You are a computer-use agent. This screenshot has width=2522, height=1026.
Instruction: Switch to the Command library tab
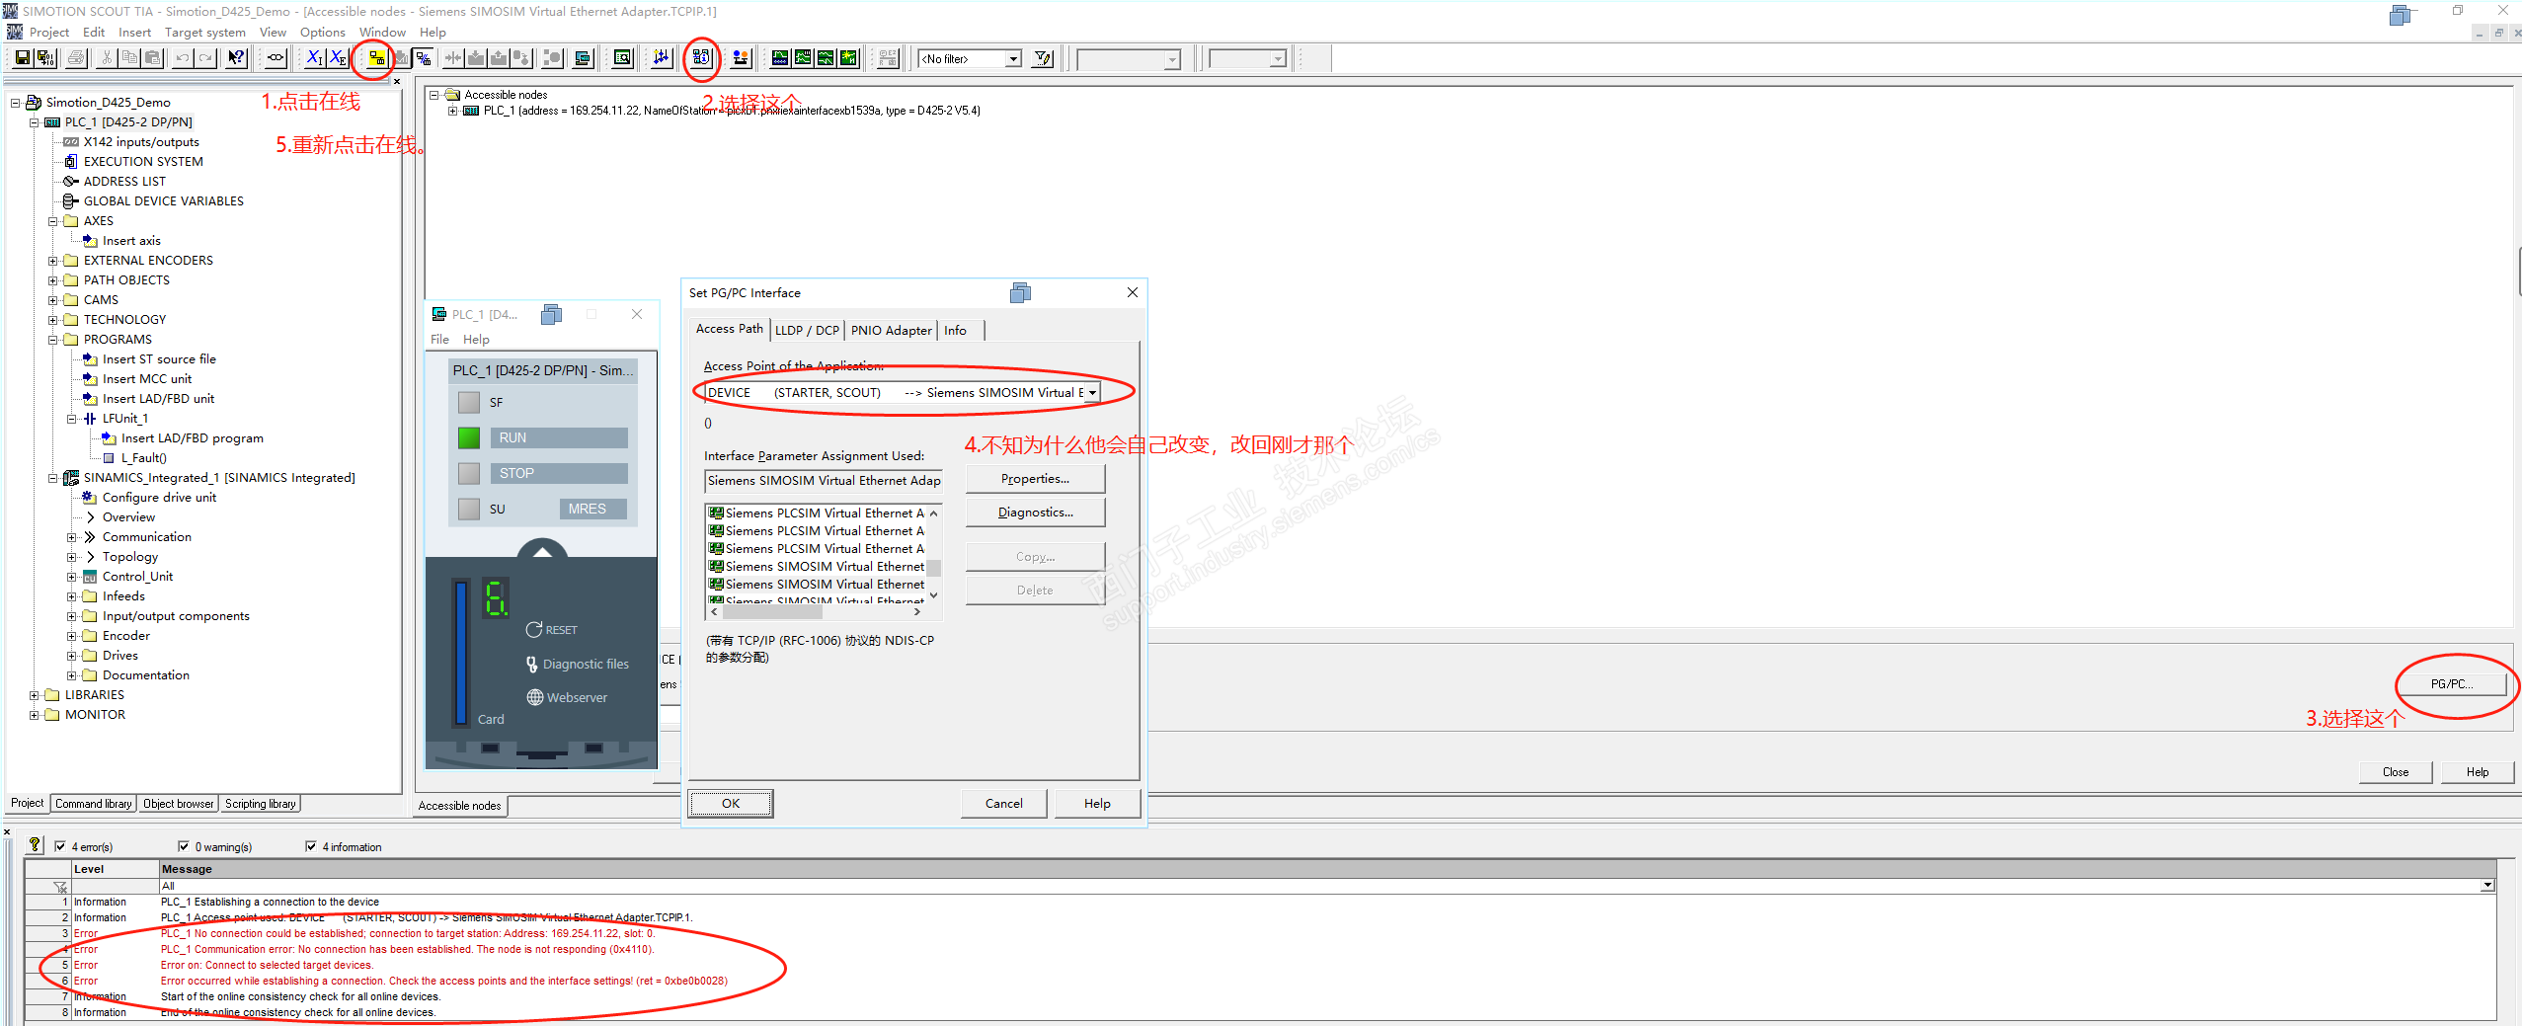click(x=94, y=804)
